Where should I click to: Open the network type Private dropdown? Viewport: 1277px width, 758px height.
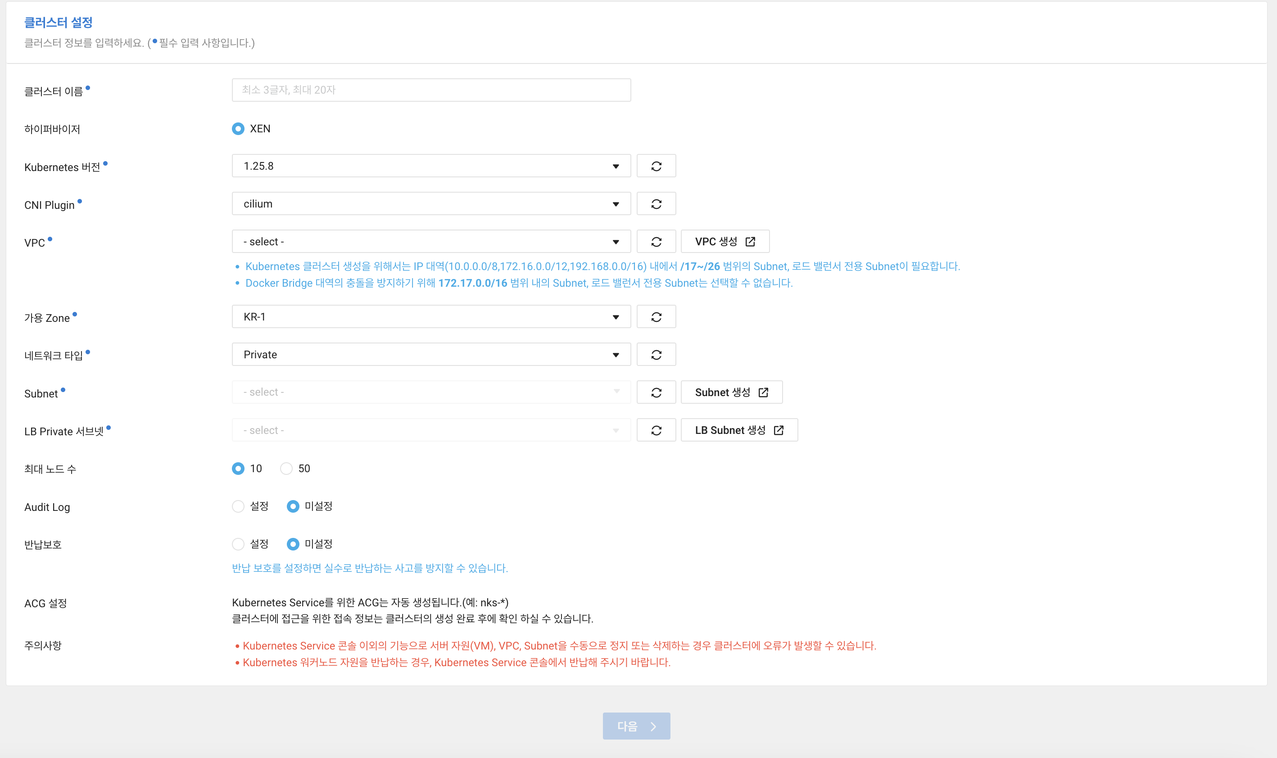(x=430, y=355)
